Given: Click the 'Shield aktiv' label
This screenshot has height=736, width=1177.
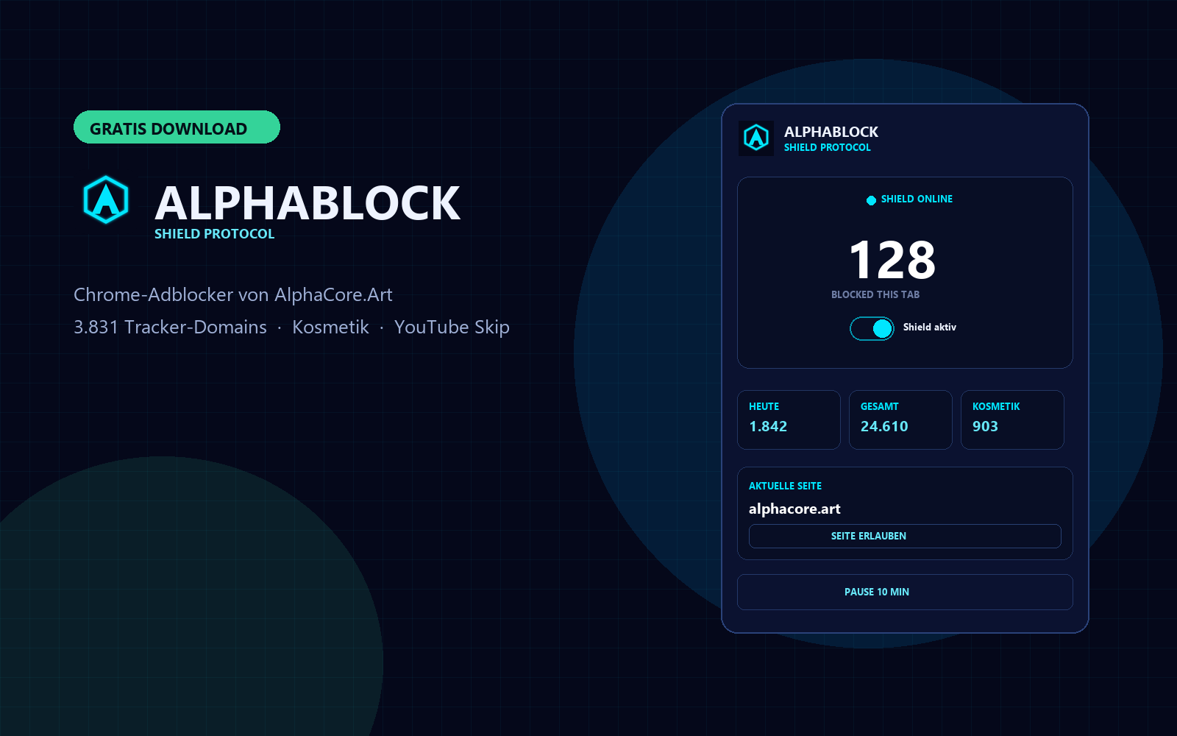Looking at the screenshot, I should pyautogui.click(x=930, y=327).
